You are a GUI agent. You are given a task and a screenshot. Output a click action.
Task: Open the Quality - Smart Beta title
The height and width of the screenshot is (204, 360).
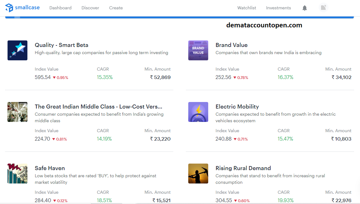[x=61, y=45]
